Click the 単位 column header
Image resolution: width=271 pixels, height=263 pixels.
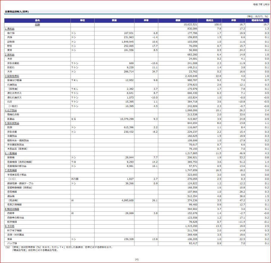82,20
